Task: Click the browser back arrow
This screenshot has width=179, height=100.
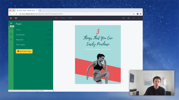Action: click(10, 14)
